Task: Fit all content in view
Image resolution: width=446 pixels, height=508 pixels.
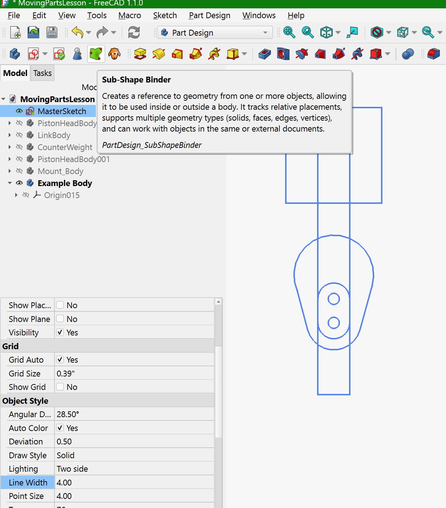Action: (x=289, y=33)
